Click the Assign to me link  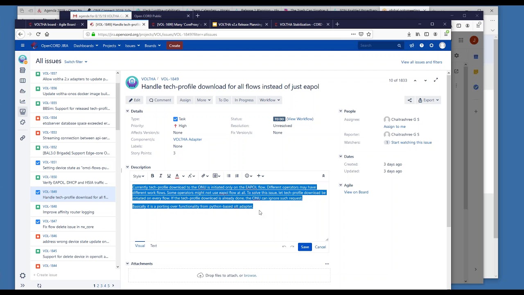pos(395,127)
